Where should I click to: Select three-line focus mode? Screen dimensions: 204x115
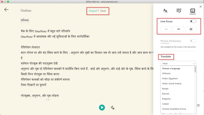click(178, 29)
